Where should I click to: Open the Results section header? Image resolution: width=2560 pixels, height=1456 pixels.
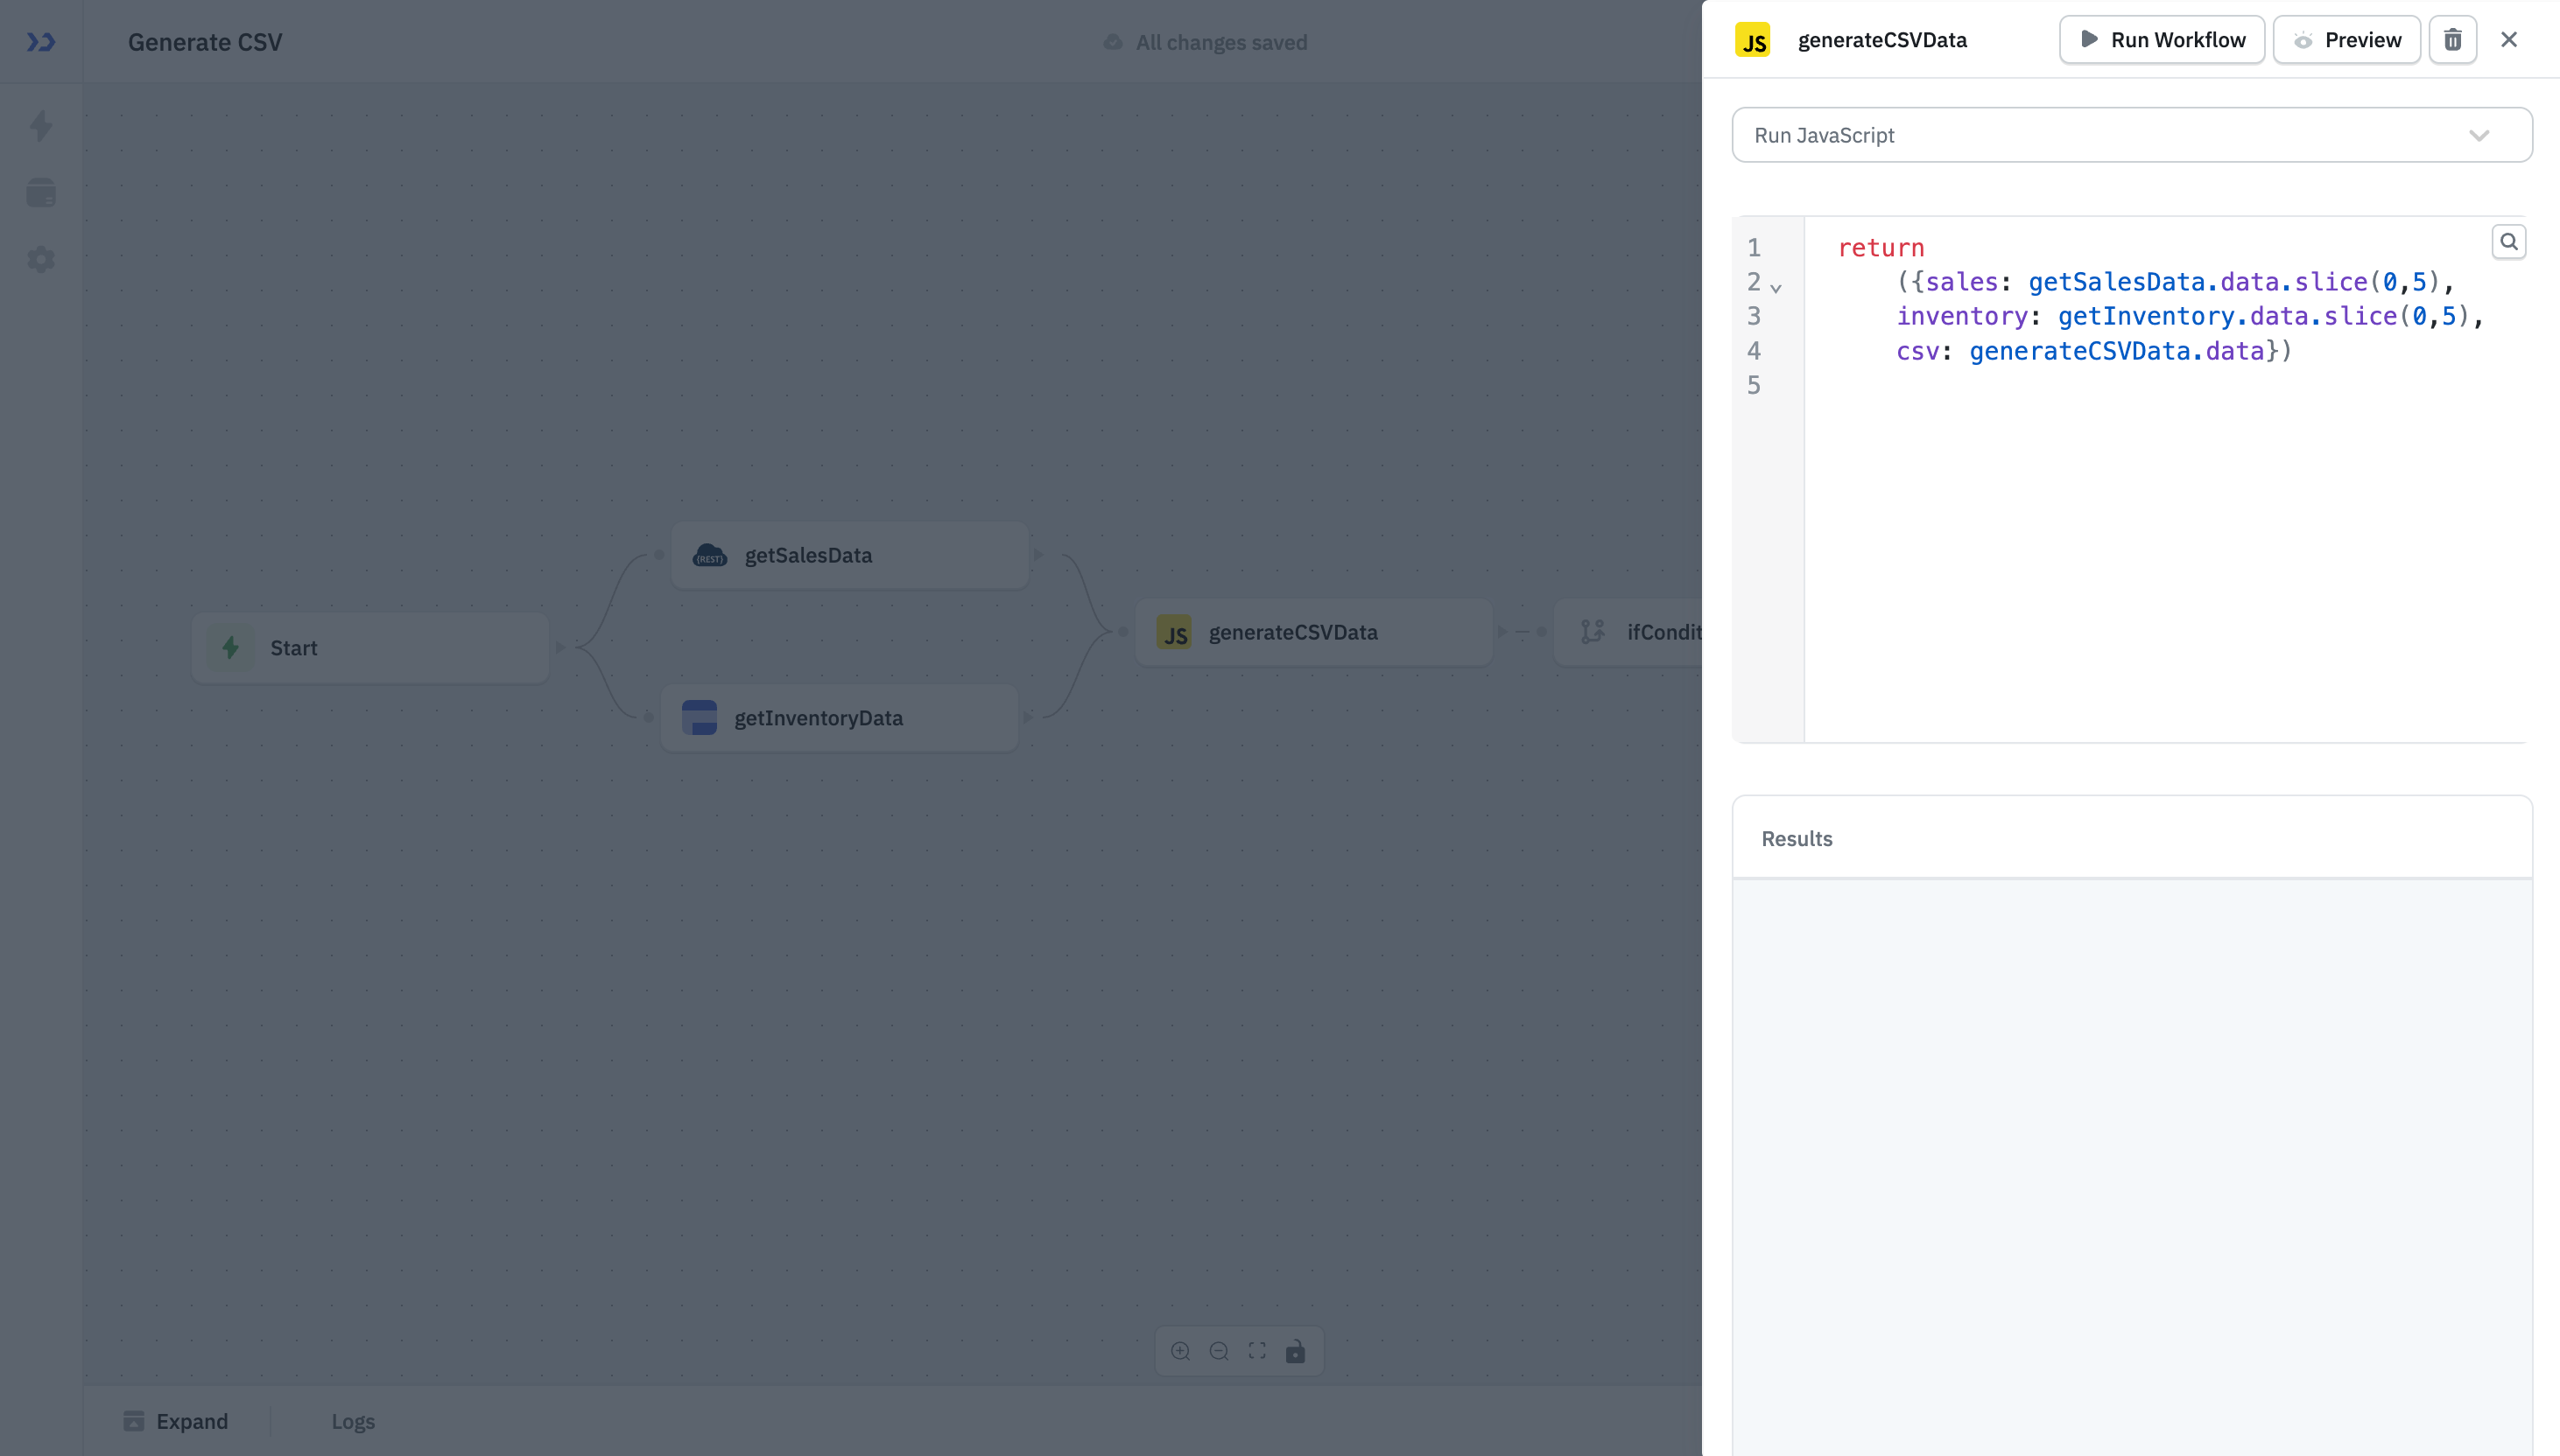1796,838
